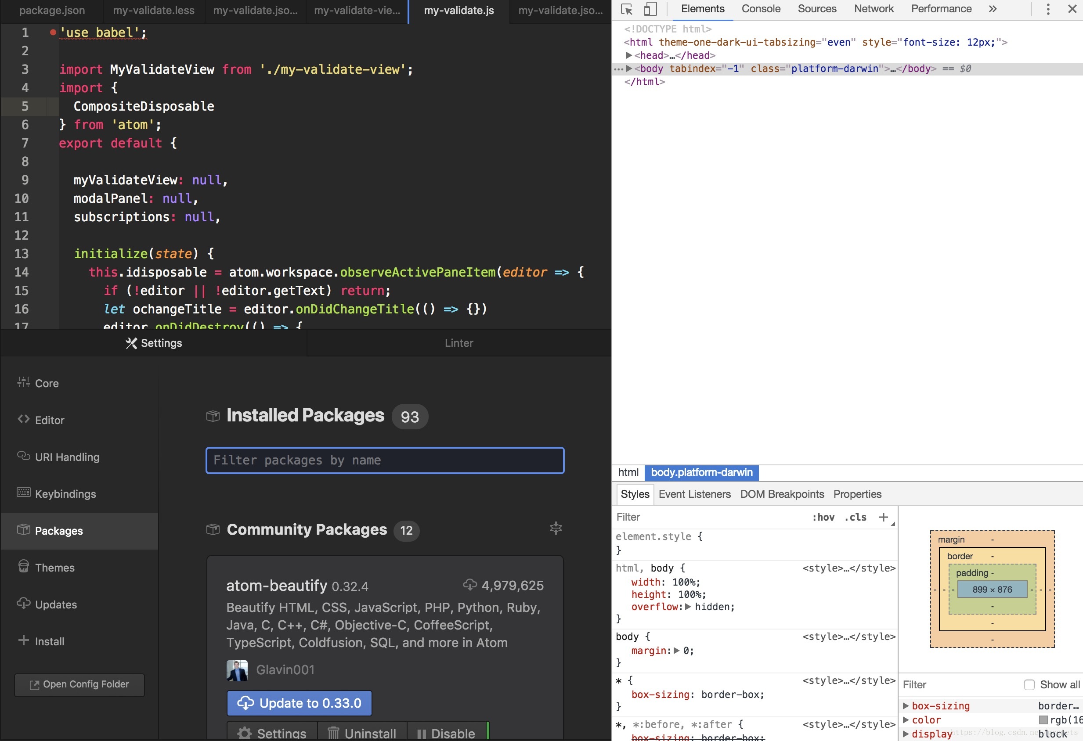Screen dimensions: 1083x741
Task: Switch to the Network tab
Action: point(874,9)
